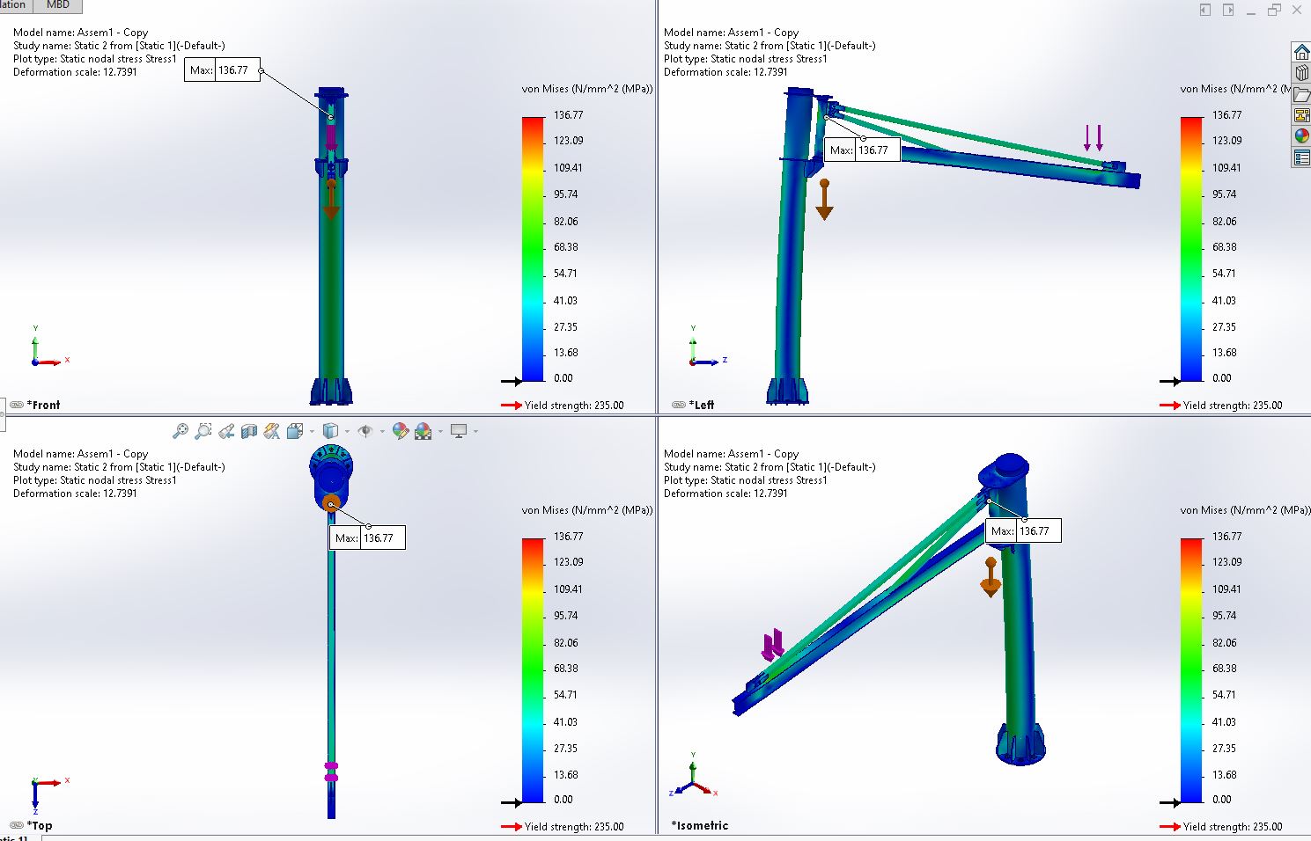
Task: Click the Zoom to Fit magnifier icon
Action: tap(180, 431)
